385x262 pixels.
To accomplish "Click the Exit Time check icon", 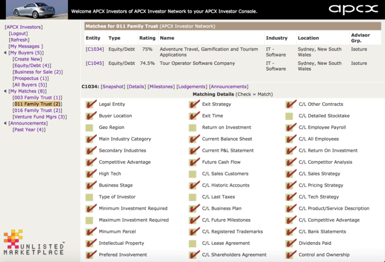I will point(194,116).
